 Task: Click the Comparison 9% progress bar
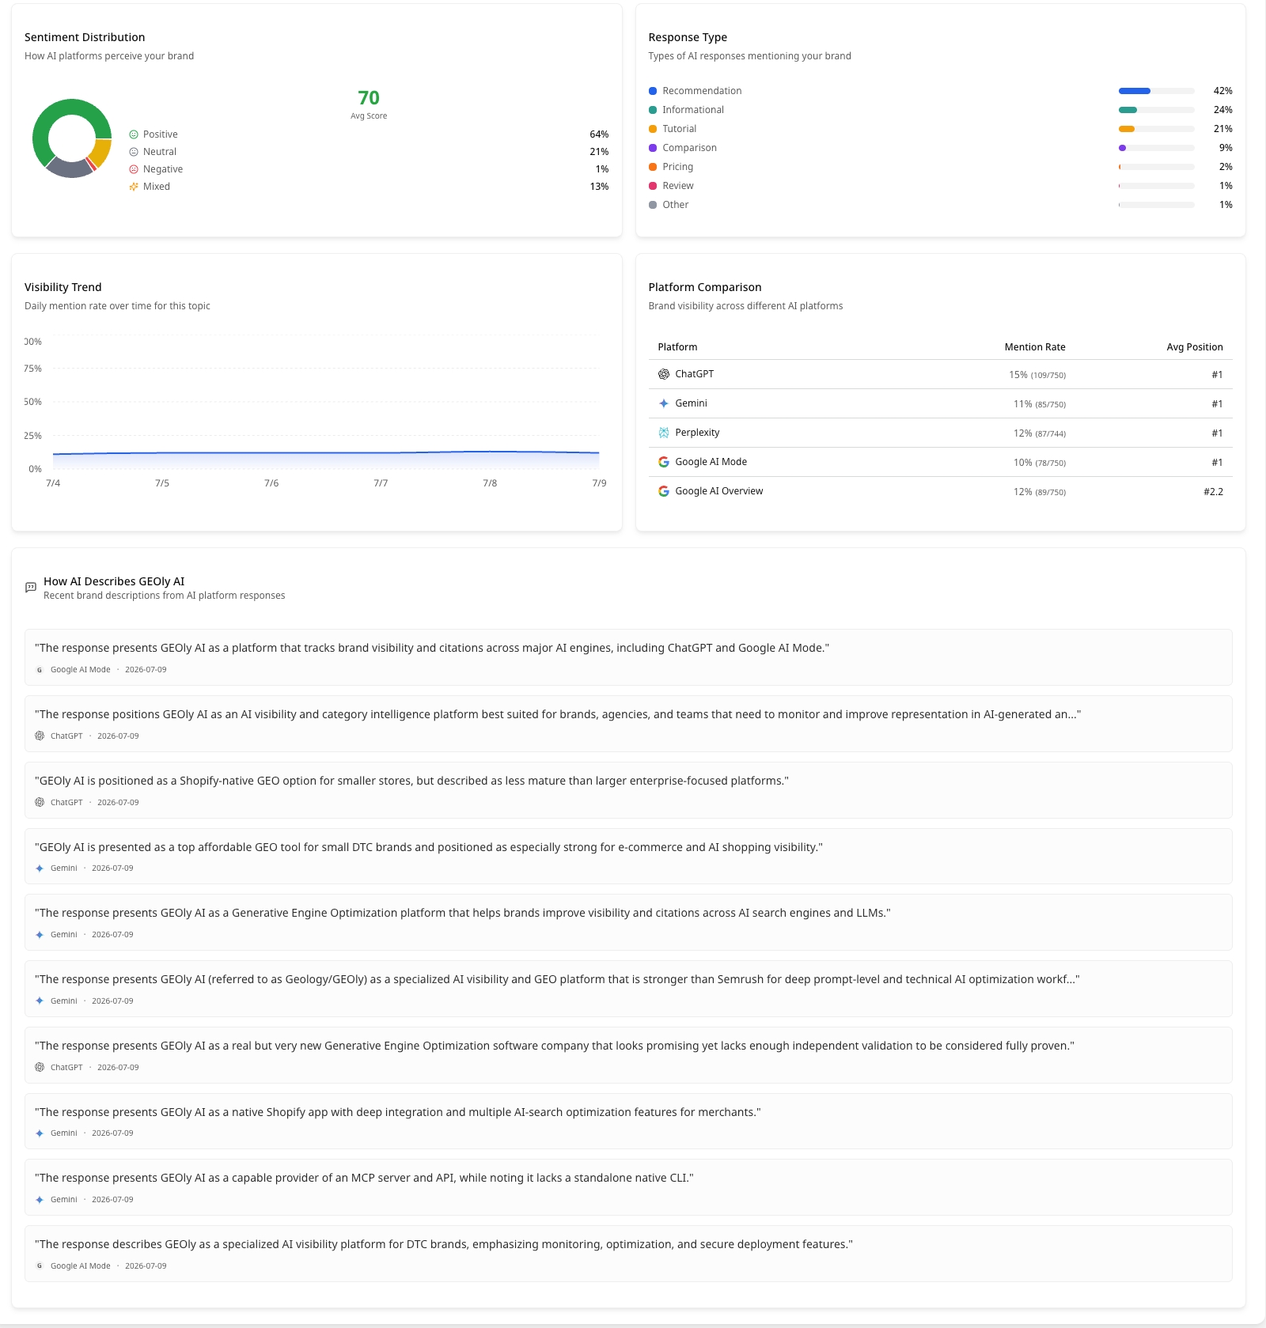(1157, 148)
